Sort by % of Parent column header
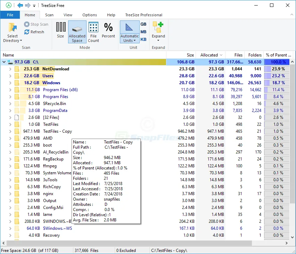This screenshot has height=254, width=296. click(x=278, y=55)
